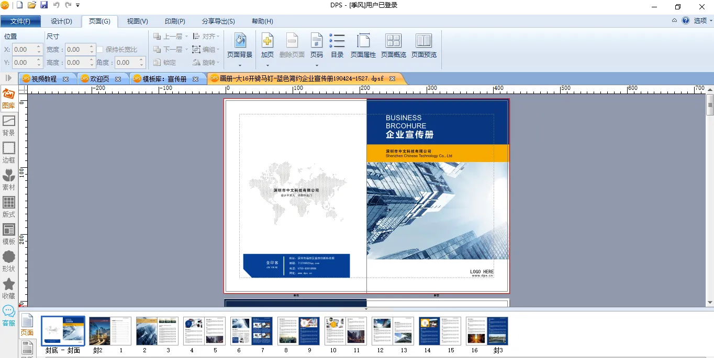Close the 欢迎页 tab
The width and height of the screenshot is (714, 358).
(x=118, y=79)
